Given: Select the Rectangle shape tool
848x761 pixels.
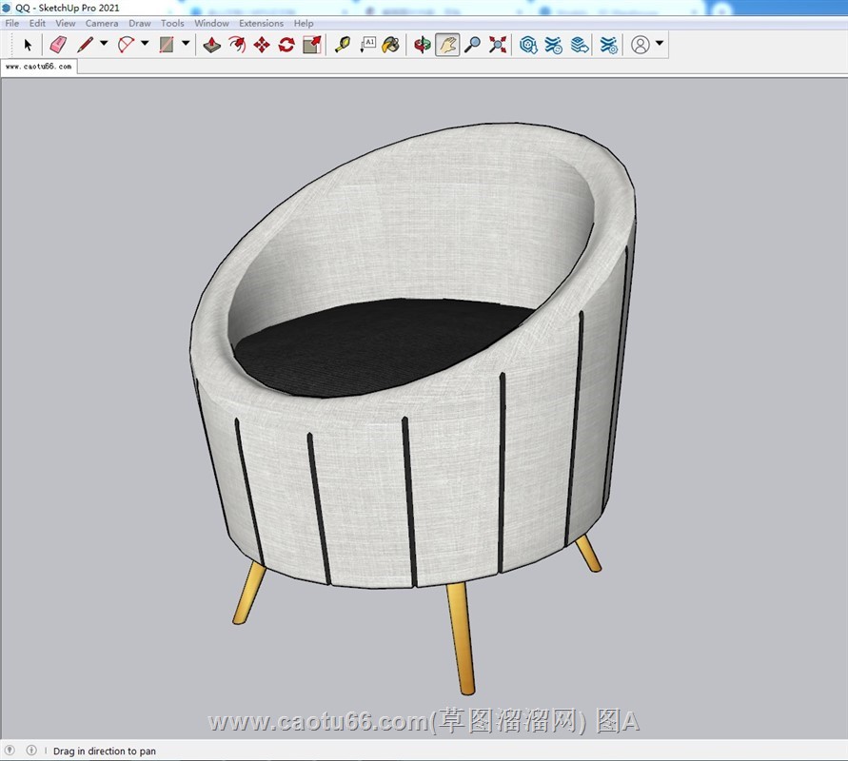Looking at the screenshot, I should (x=167, y=45).
